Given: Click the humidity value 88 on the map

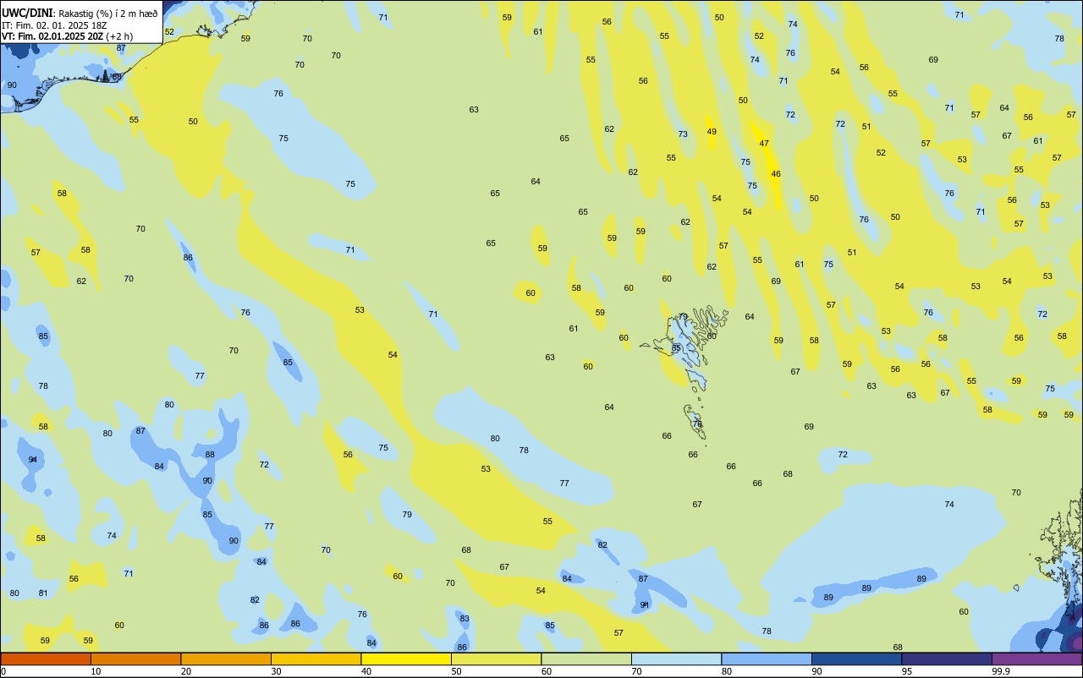Looking at the screenshot, I should pos(210,454).
